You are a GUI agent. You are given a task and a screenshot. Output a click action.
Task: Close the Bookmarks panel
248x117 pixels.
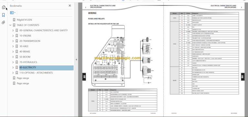click(70, 6)
